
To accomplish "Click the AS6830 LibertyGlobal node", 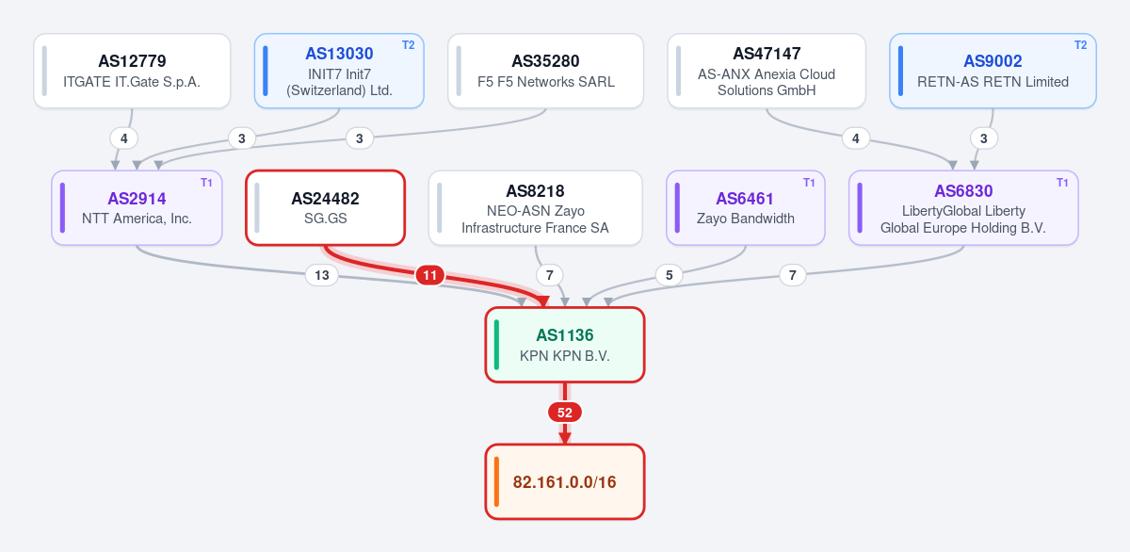I will pyautogui.click(x=963, y=208).
